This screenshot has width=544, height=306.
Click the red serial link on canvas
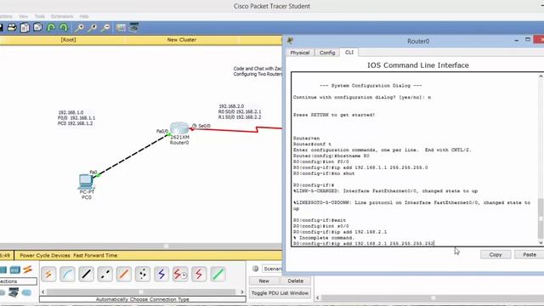[237, 130]
